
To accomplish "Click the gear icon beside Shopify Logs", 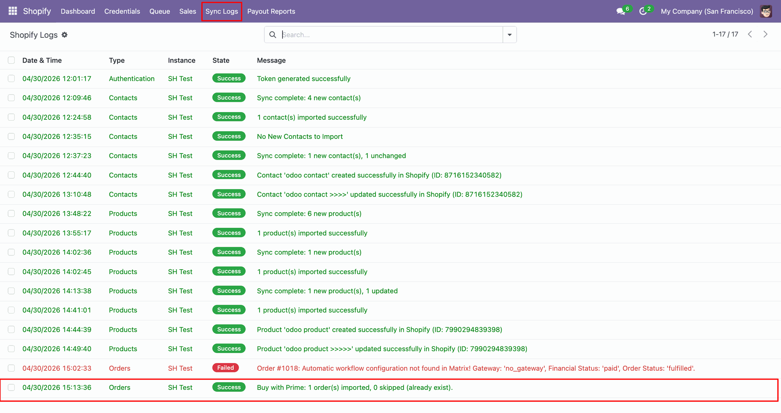I will point(64,35).
